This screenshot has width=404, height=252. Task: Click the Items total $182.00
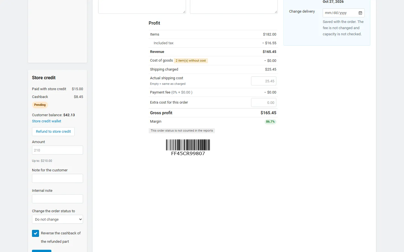[270, 34]
